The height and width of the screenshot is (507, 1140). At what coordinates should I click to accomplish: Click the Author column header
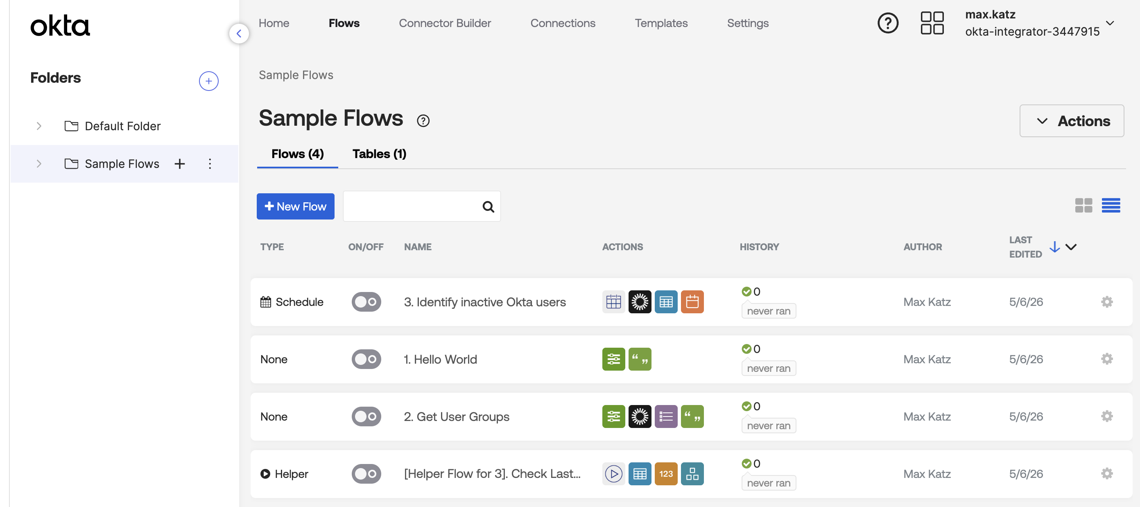tap(922, 247)
